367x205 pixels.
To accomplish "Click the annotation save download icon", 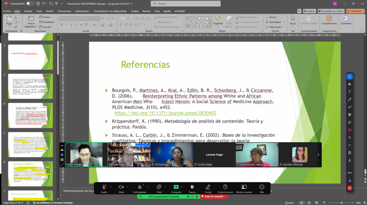I will (x=350, y=160).
